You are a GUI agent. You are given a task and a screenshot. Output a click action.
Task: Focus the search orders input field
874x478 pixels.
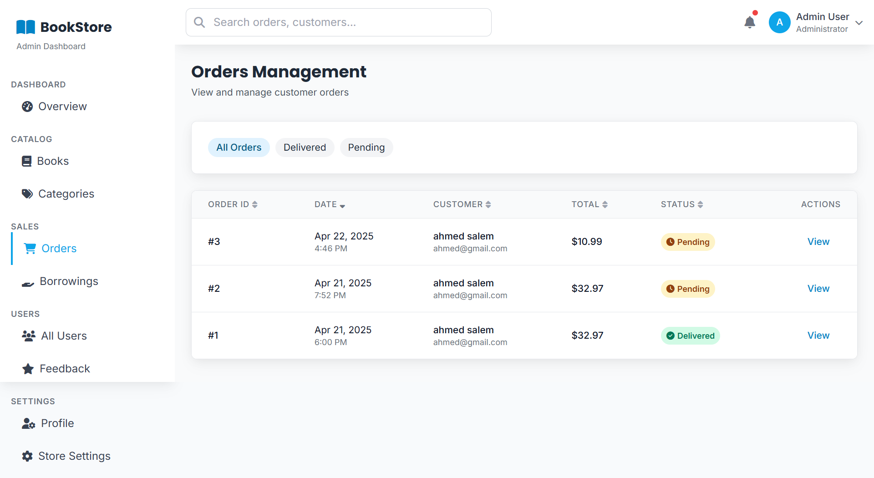click(346, 22)
